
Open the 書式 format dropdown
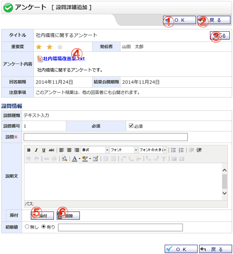pos(95,150)
